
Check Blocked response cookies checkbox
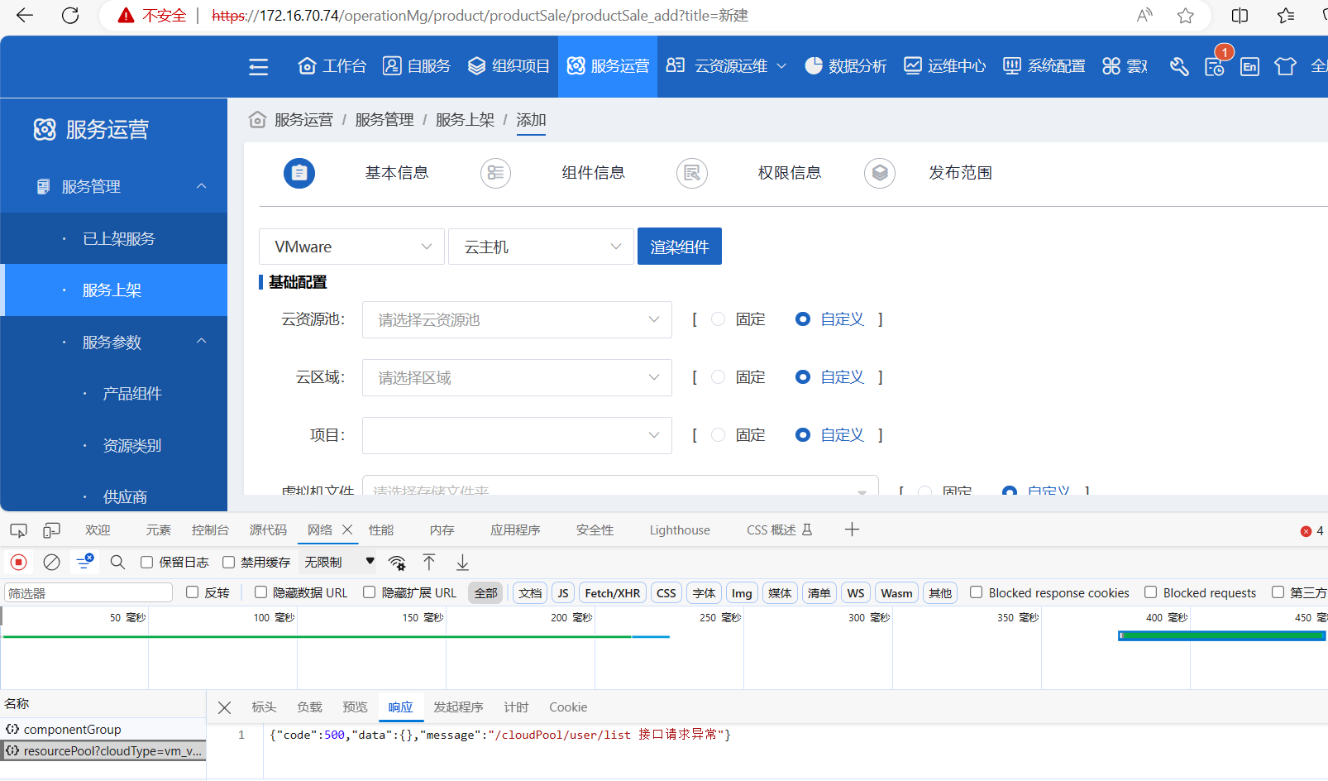coord(977,592)
